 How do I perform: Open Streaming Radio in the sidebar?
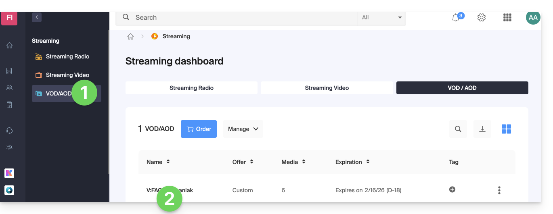tap(67, 56)
